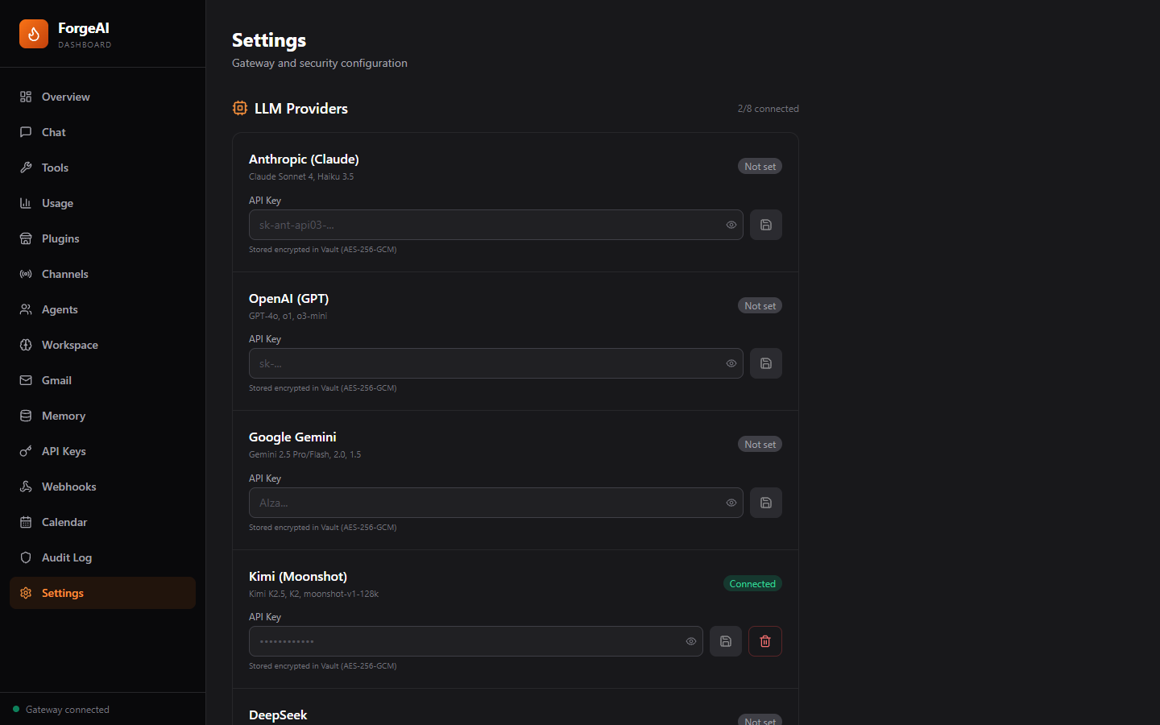
Task: Open the Webhooks page
Action: click(68, 487)
